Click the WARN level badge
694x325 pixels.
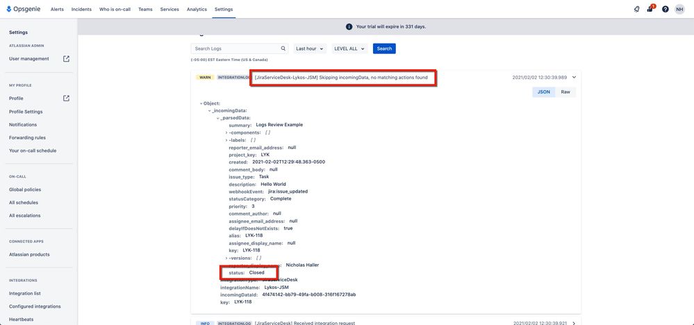coord(205,78)
